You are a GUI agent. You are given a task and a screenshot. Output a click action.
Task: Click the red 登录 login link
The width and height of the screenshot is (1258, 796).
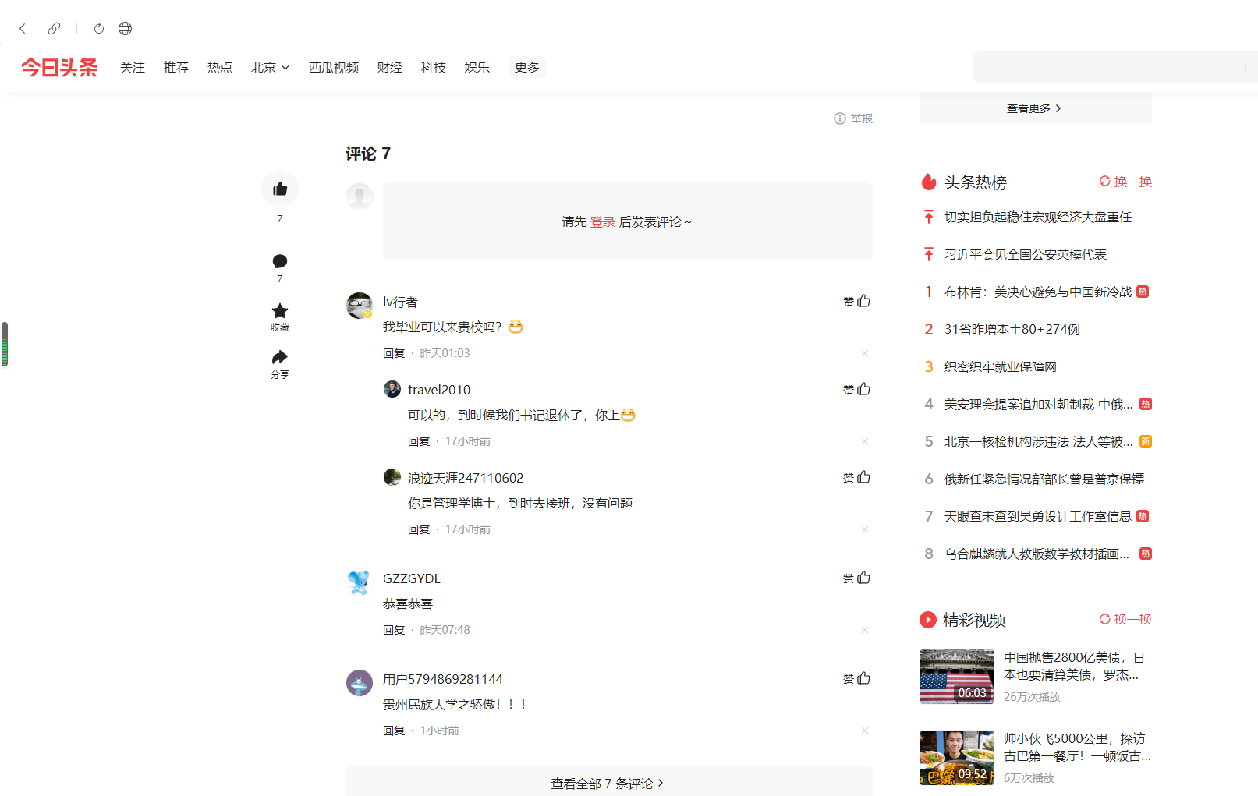(602, 222)
